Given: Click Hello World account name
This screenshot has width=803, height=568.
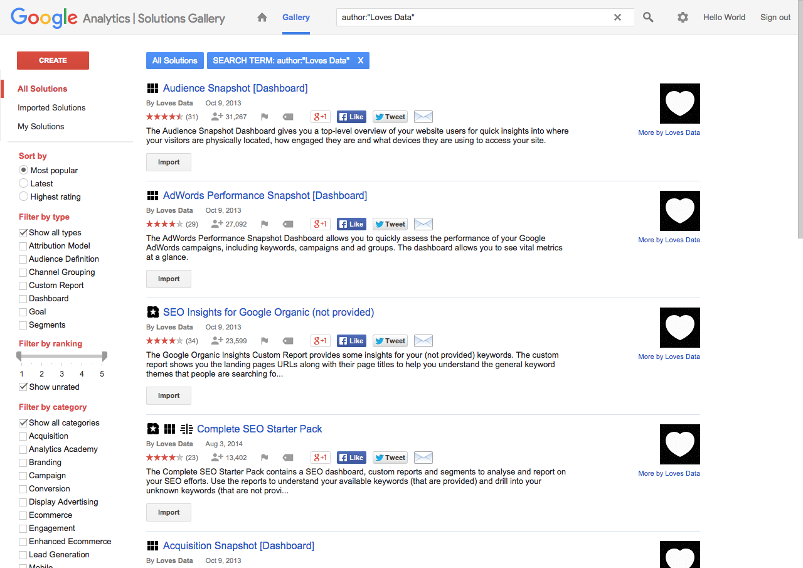Looking at the screenshot, I should 724,18.
